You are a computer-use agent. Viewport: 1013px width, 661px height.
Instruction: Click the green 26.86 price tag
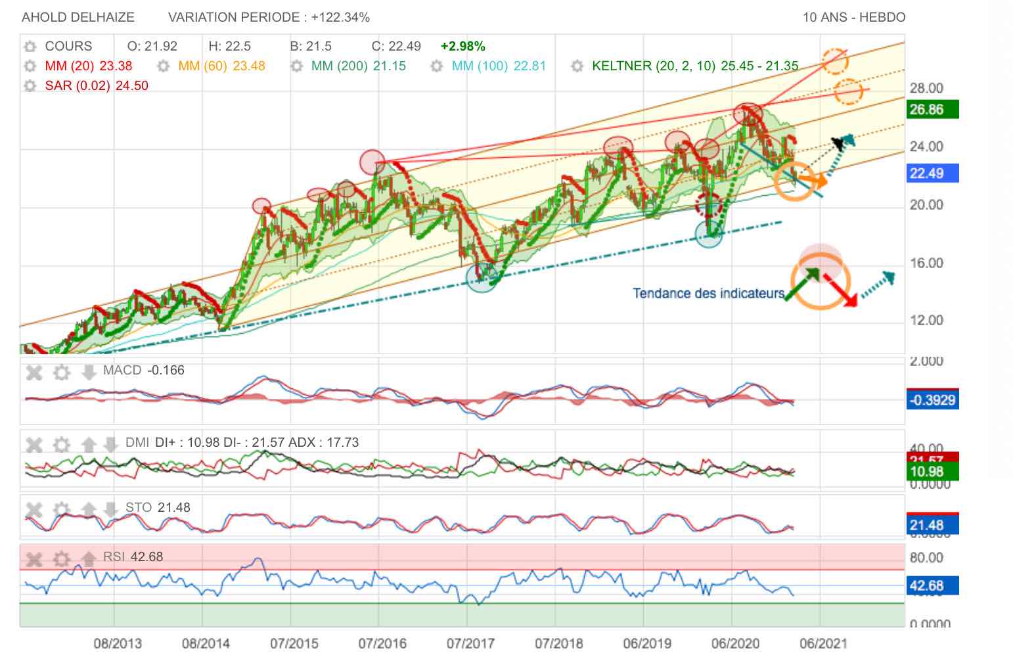tap(932, 110)
